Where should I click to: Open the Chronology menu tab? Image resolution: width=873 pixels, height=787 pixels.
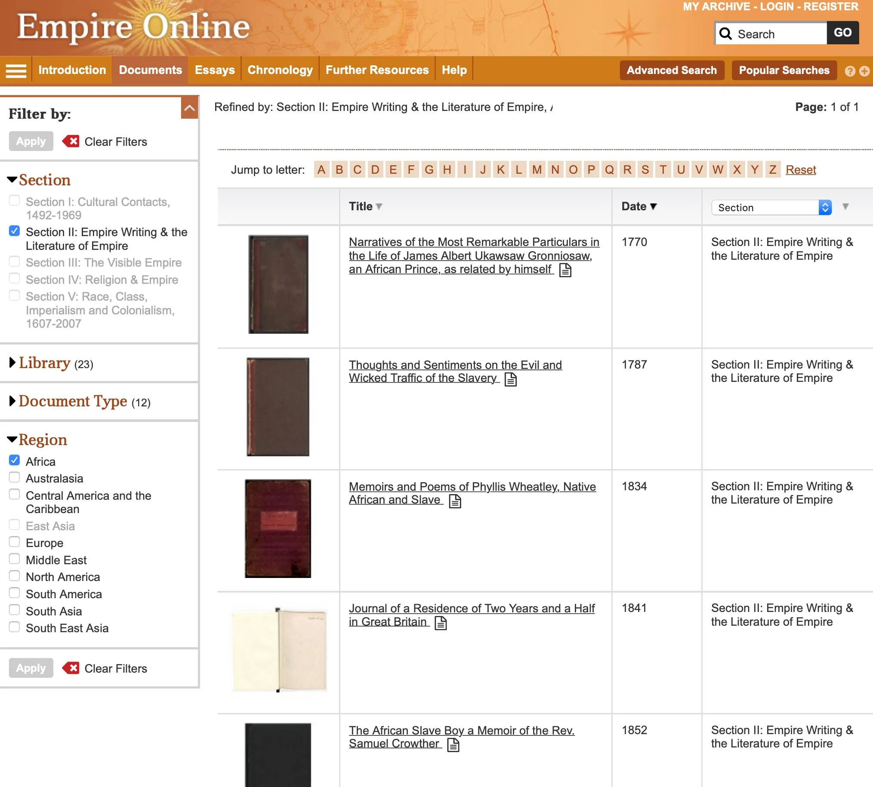point(280,70)
